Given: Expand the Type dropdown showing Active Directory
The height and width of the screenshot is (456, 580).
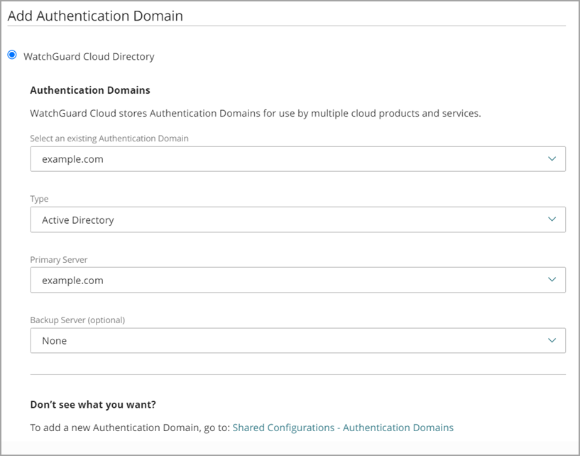Looking at the screenshot, I should (x=284, y=219).
